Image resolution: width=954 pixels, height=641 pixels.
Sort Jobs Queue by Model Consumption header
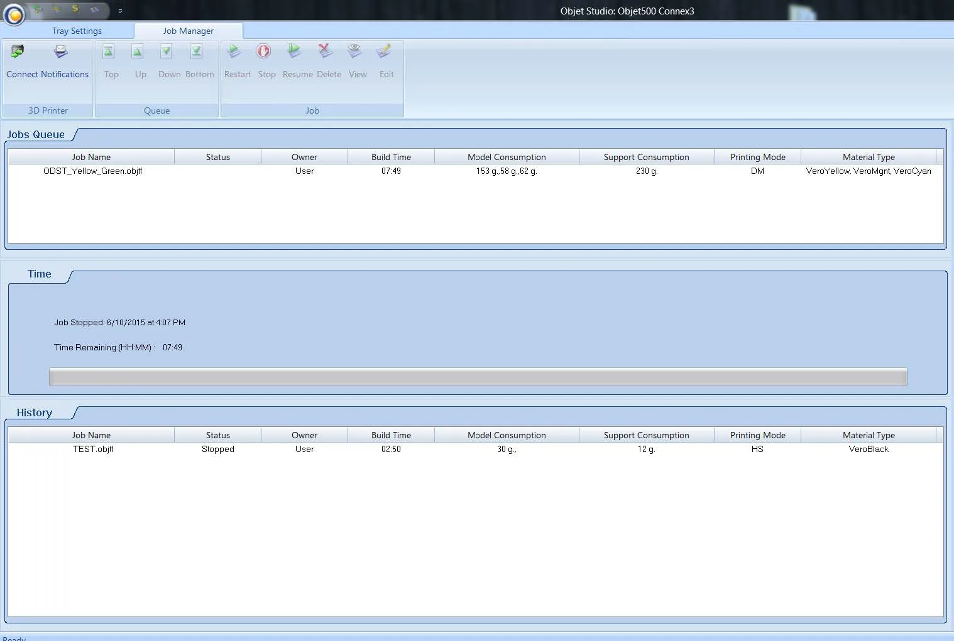tap(507, 157)
